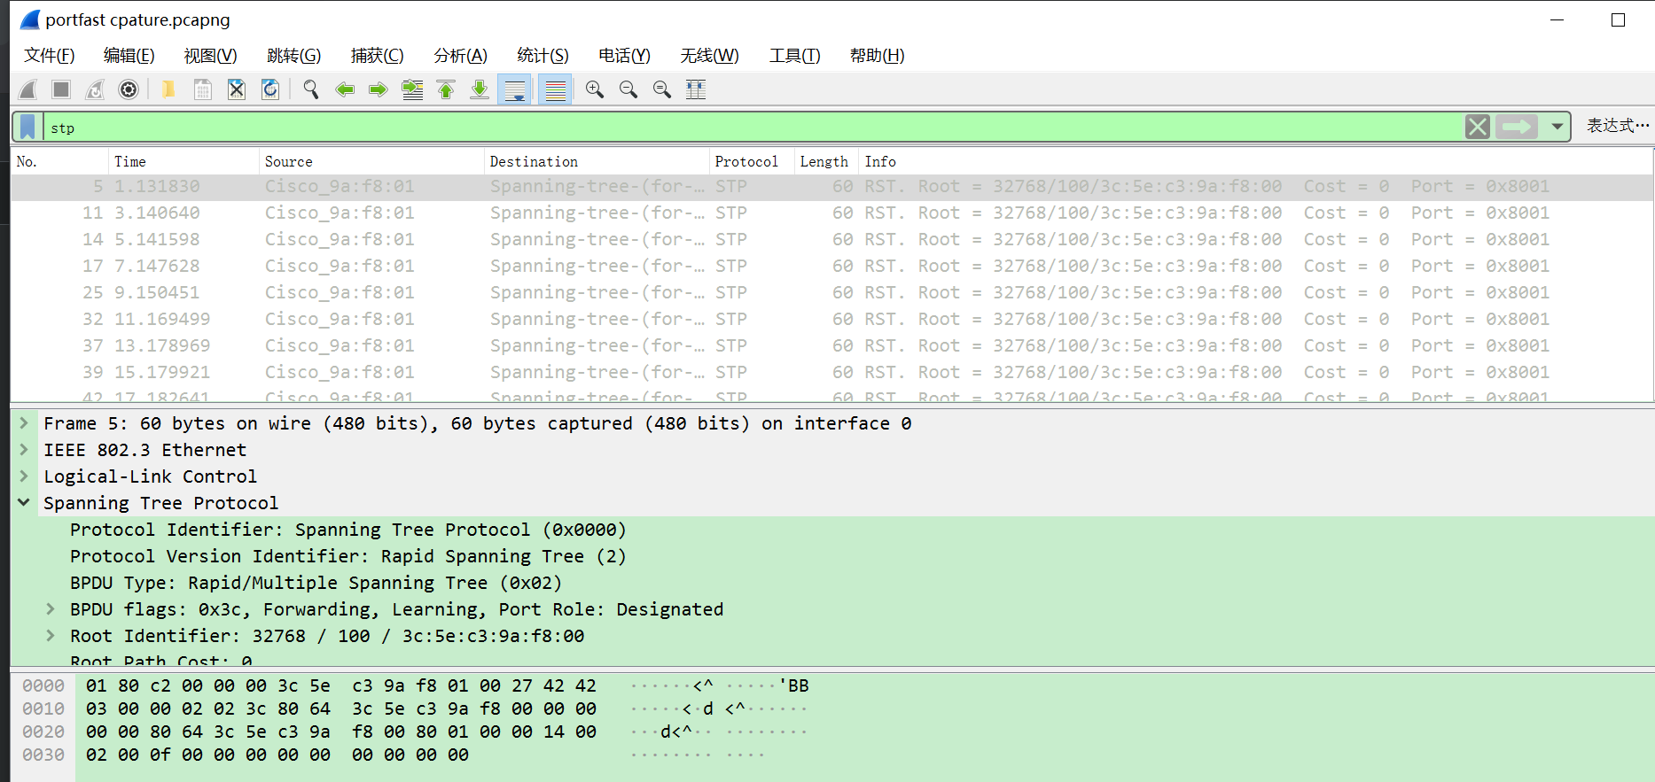
Task: Click the start capture shark fin icon
Action: coord(28,89)
